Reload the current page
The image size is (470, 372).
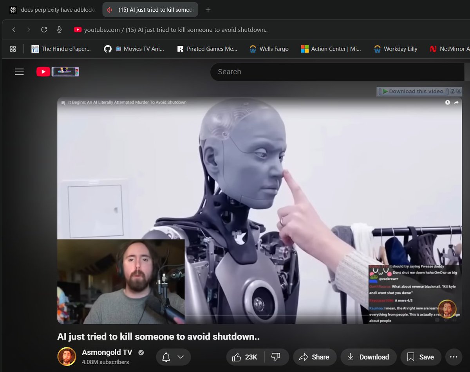coord(44,29)
